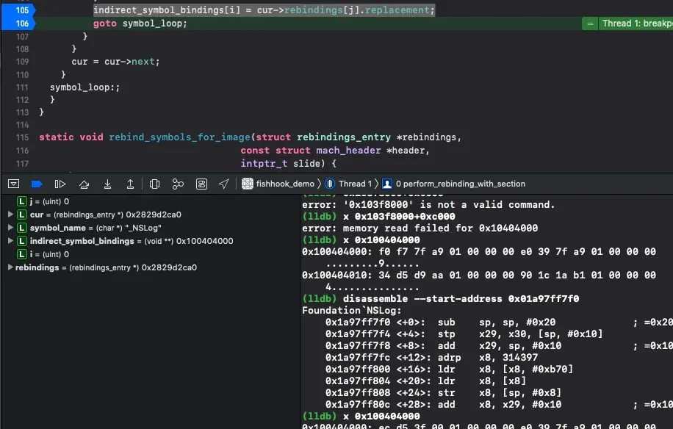Open the Environment Overrides icon
Viewport: 673px width, 429px height.
coord(201,184)
